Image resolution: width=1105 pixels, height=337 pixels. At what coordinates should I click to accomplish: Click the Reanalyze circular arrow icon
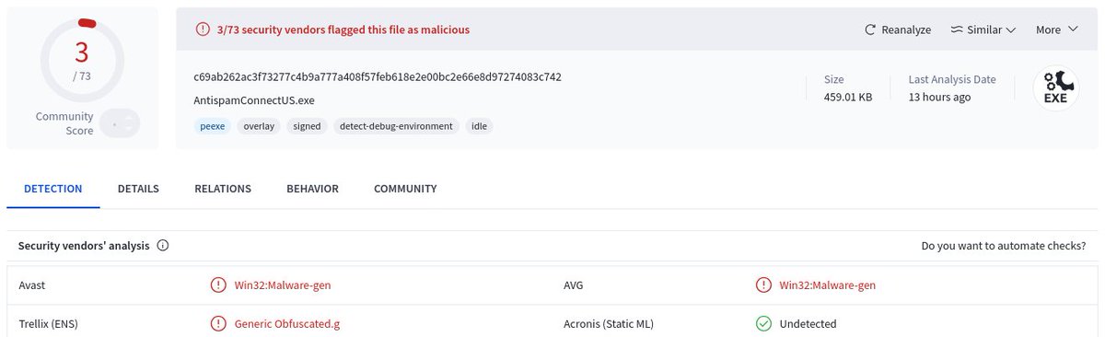[870, 29]
